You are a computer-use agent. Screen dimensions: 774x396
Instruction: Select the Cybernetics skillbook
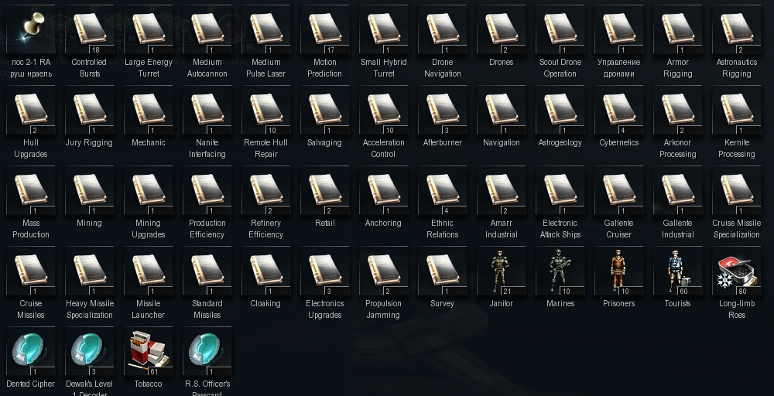[619, 110]
